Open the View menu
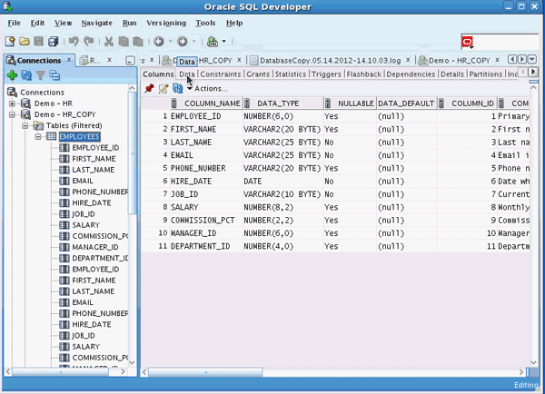Viewport: 545px width, 394px height. tap(63, 23)
